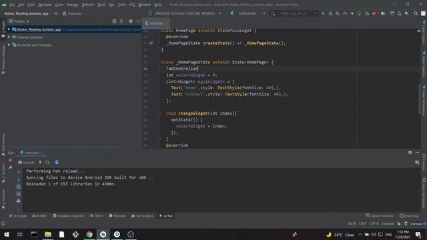Open the File menu
Viewport: 427px width, 240px height.
(12, 5)
